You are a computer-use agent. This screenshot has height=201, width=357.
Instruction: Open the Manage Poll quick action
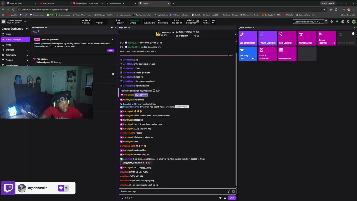pos(287,54)
